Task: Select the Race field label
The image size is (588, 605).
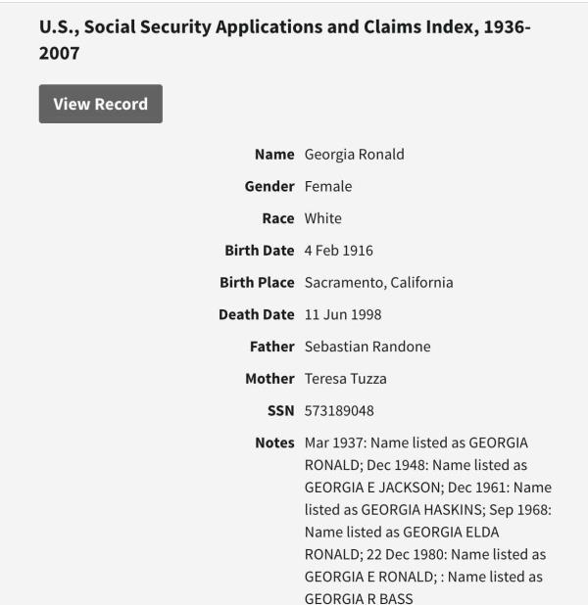Action: tap(277, 218)
